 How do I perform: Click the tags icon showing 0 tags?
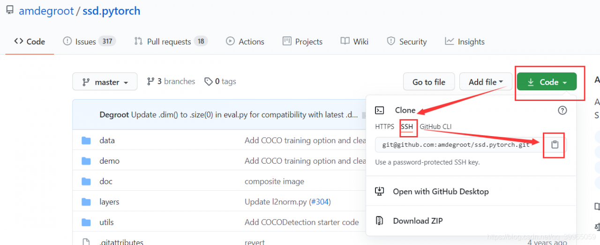click(x=209, y=81)
